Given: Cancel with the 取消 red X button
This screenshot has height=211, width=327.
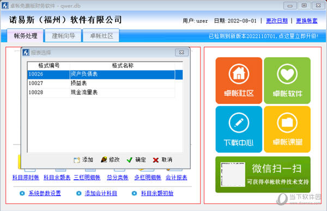Looking at the screenshot, I should (x=162, y=160).
